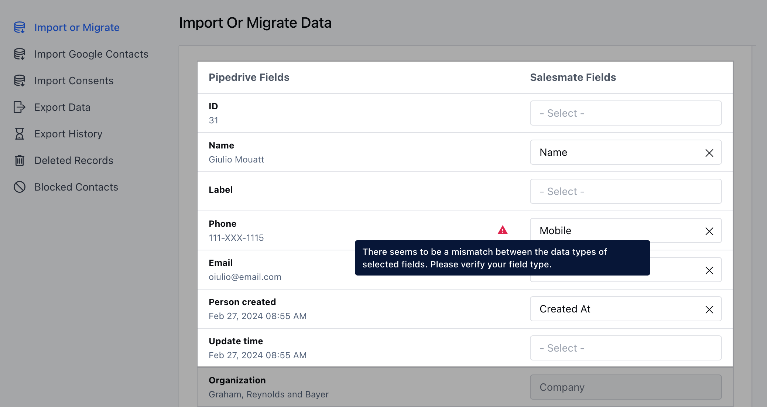The height and width of the screenshot is (407, 767).
Task: Open the Company dropdown for Organization
Action: click(x=625, y=387)
